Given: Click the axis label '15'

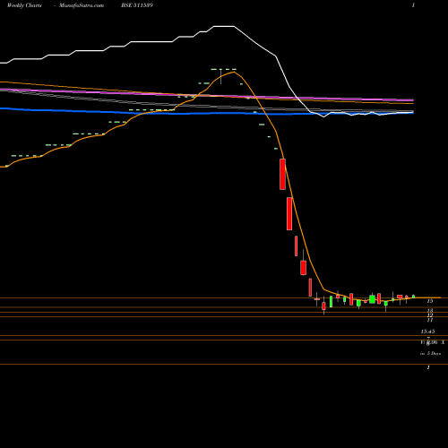Looking at the screenshot, I should coord(430,301).
